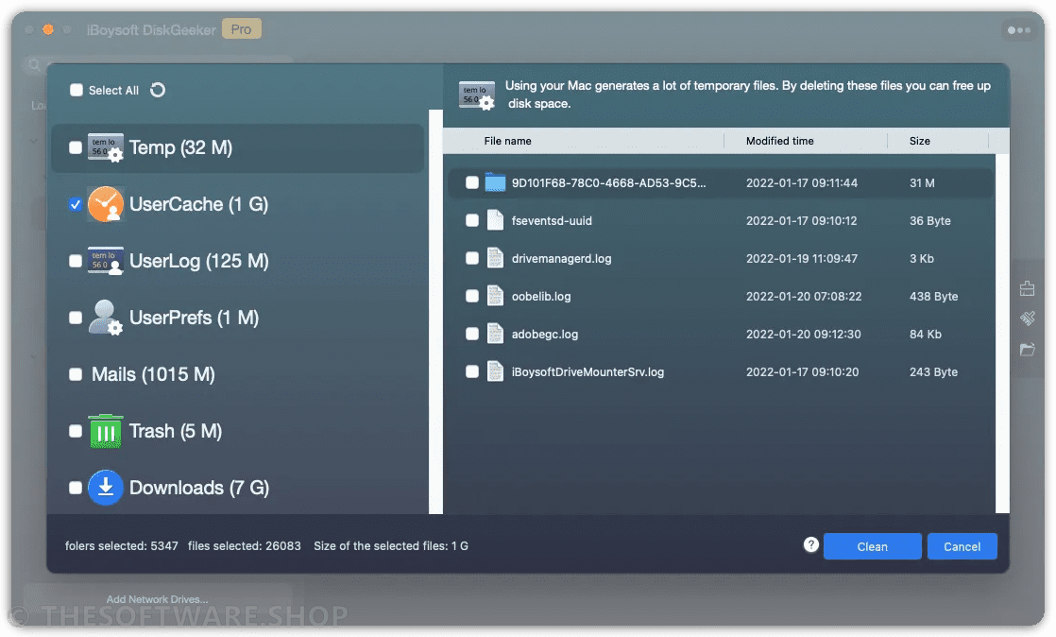Uncheck the UserCache (1 G) checkbox
The width and height of the screenshot is (1056, 637).
click(x=76, y=203)
